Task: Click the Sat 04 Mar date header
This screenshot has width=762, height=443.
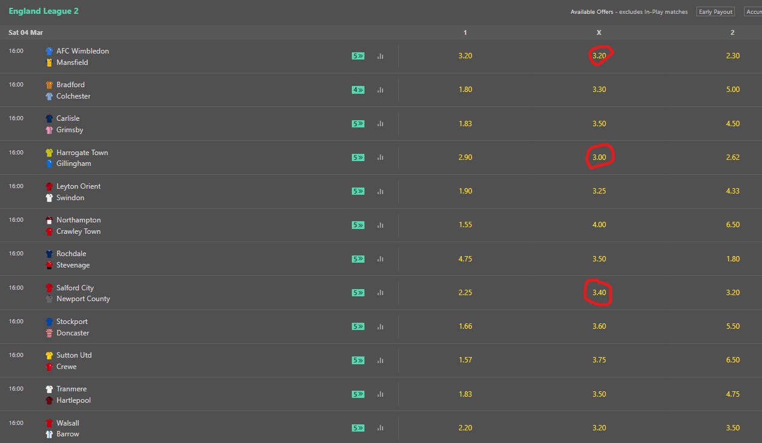Action: tap(26, 32)
